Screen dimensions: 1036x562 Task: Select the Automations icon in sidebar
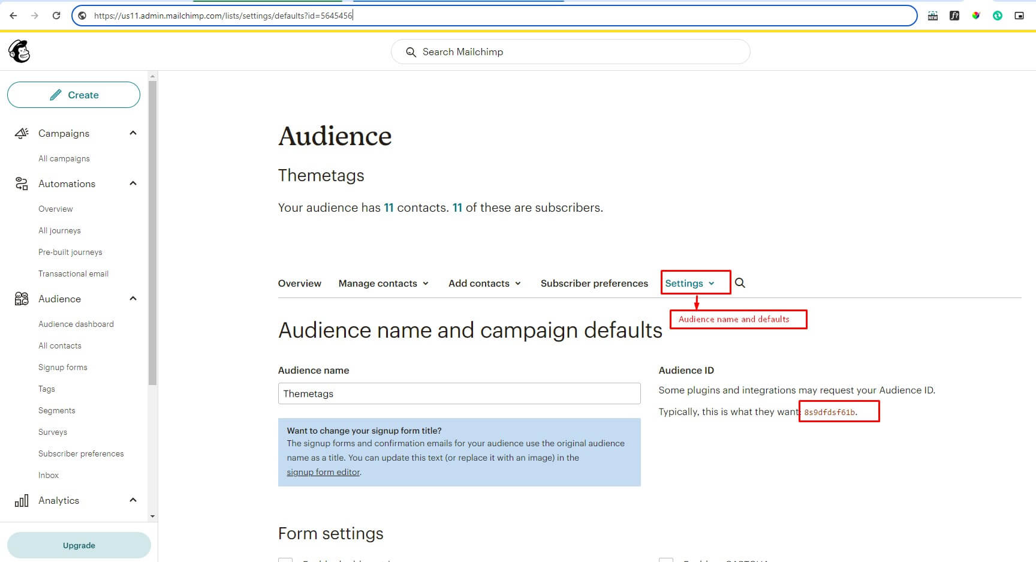pos(22,184)
